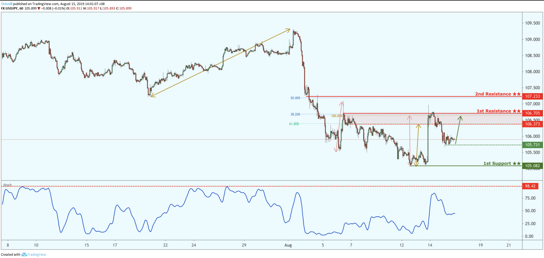Open the Tickmill publisher link
The image size is (544, 258).
pyautogui.click(x=7, y=4)
